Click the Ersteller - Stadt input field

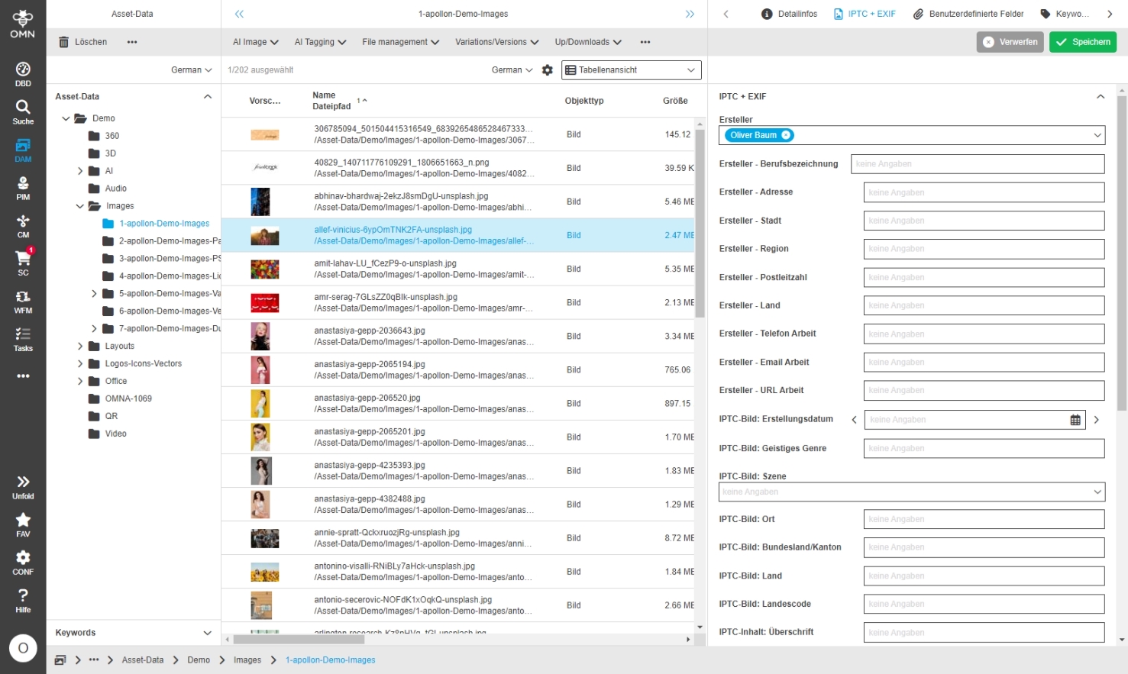984,221
